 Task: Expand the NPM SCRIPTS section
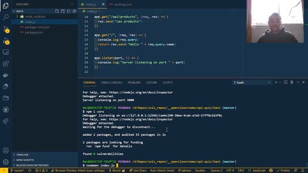click(45, 160)
